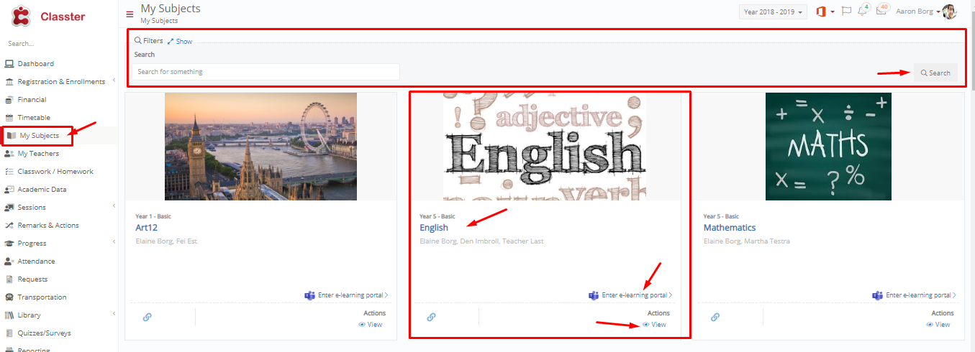
Task: Go to Attendance in sidebar
Action: tap(36, 261)
